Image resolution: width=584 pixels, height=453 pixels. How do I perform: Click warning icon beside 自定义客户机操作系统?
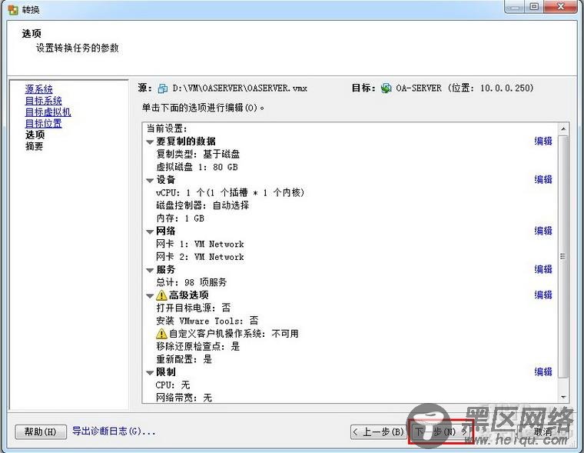tap(161, 334)
